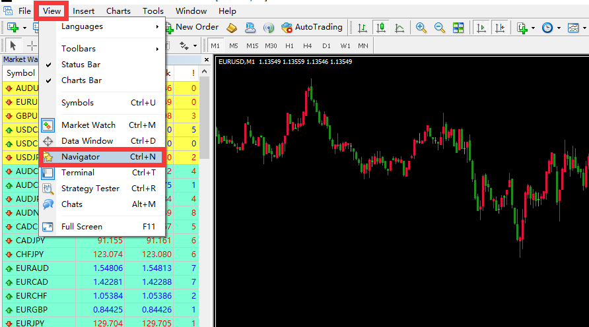
Task: Open the Tools menu
Action: click(153, 11)
